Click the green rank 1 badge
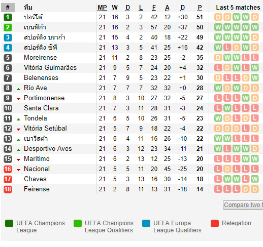263x247 pixels. point(8,17)
